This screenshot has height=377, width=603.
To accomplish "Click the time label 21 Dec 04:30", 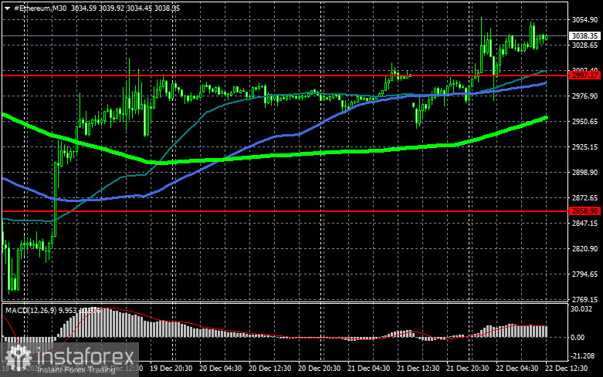I will (368, 369).
